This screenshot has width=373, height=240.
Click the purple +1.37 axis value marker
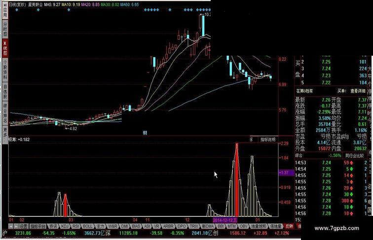tap(286, 172)
